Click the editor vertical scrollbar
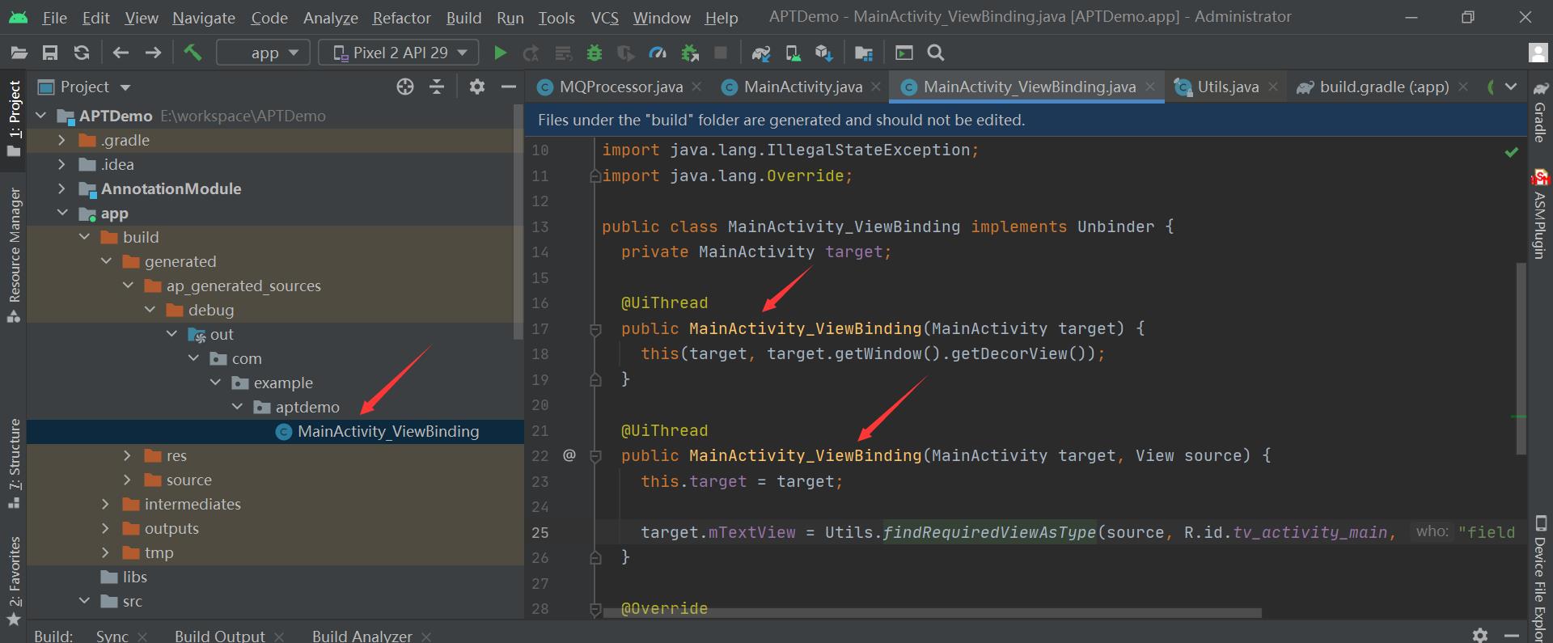This screenshot has height=643, width=1553. pyautogui.click(x=1521, y=358)
